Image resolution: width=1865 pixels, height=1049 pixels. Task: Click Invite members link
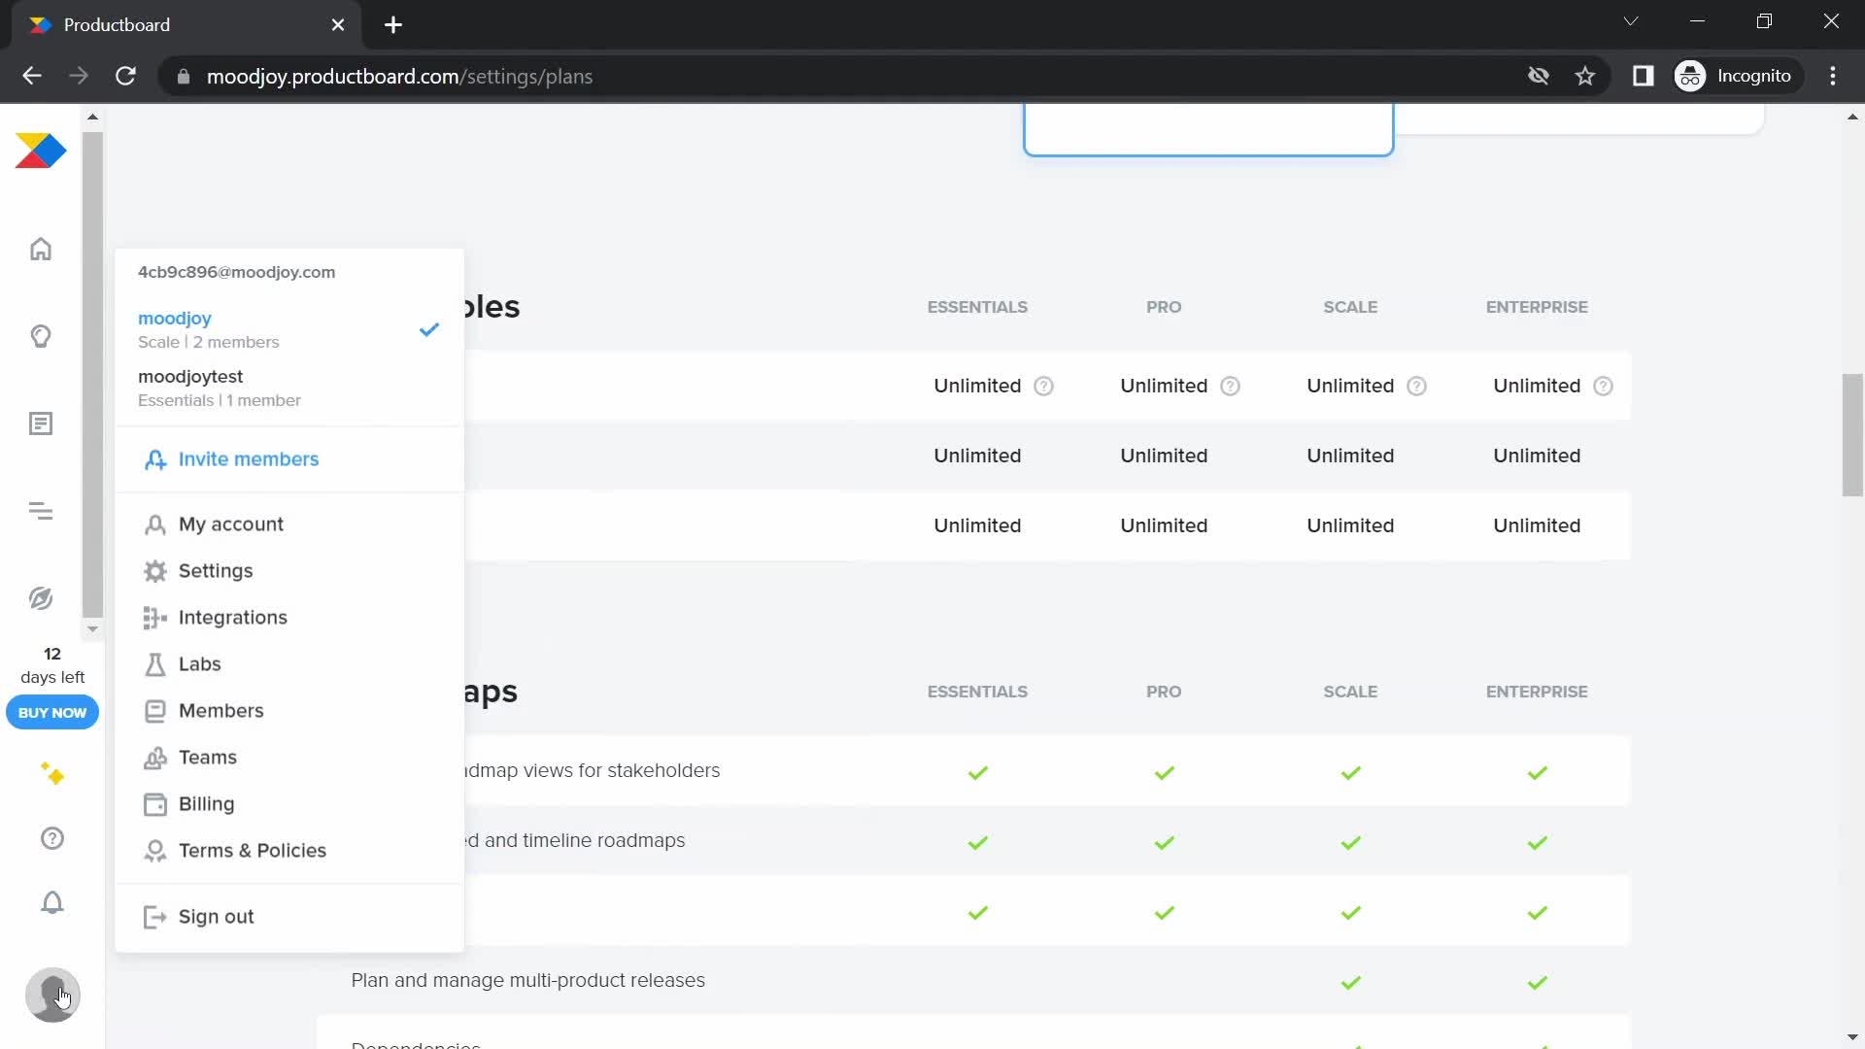point(231,459)
